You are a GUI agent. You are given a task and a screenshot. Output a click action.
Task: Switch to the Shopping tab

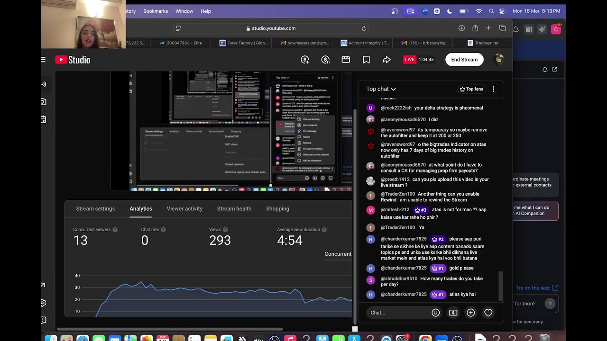click(x=277, y=209)
